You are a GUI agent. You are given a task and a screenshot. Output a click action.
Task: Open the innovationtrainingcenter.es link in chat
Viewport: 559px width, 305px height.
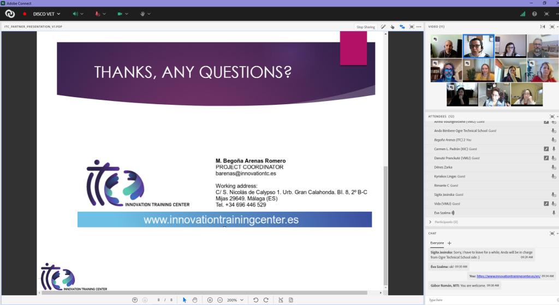[x=508, y=276]
